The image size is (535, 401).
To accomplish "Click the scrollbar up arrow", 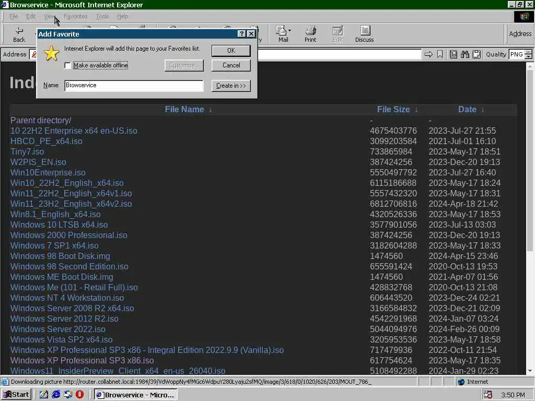I will 530,66.
